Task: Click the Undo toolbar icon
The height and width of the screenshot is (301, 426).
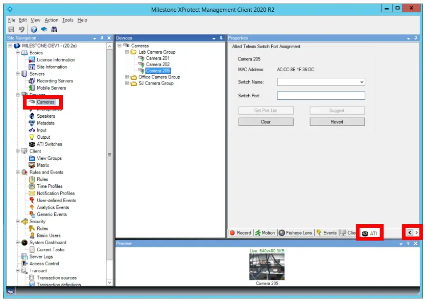Action: 22,29
